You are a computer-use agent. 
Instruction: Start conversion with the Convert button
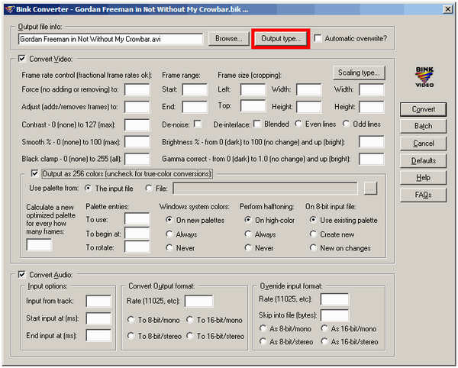click(x=423, y=109)
